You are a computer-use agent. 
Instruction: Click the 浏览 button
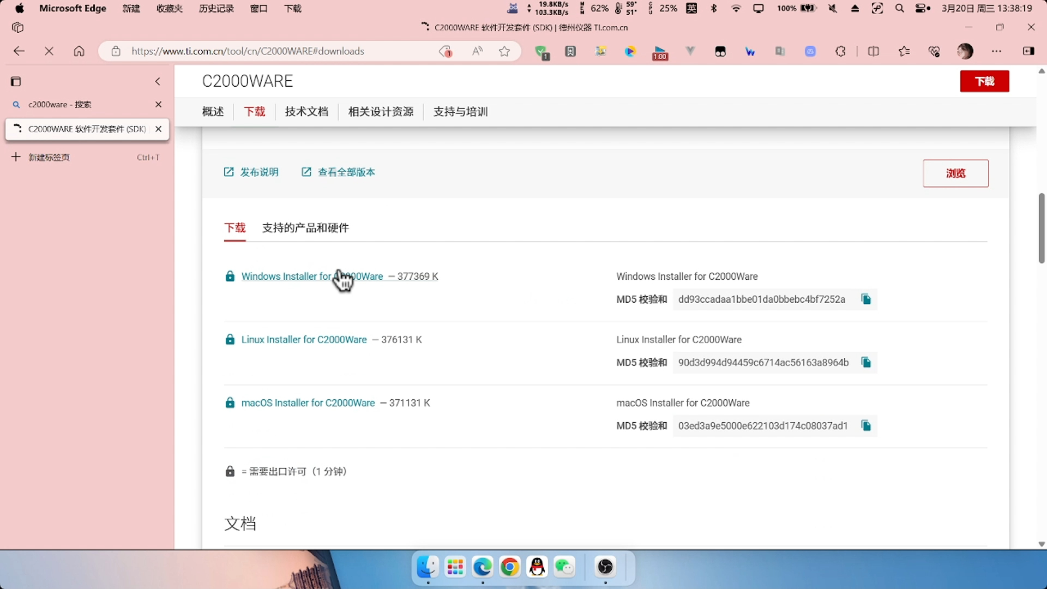(955, 173)
